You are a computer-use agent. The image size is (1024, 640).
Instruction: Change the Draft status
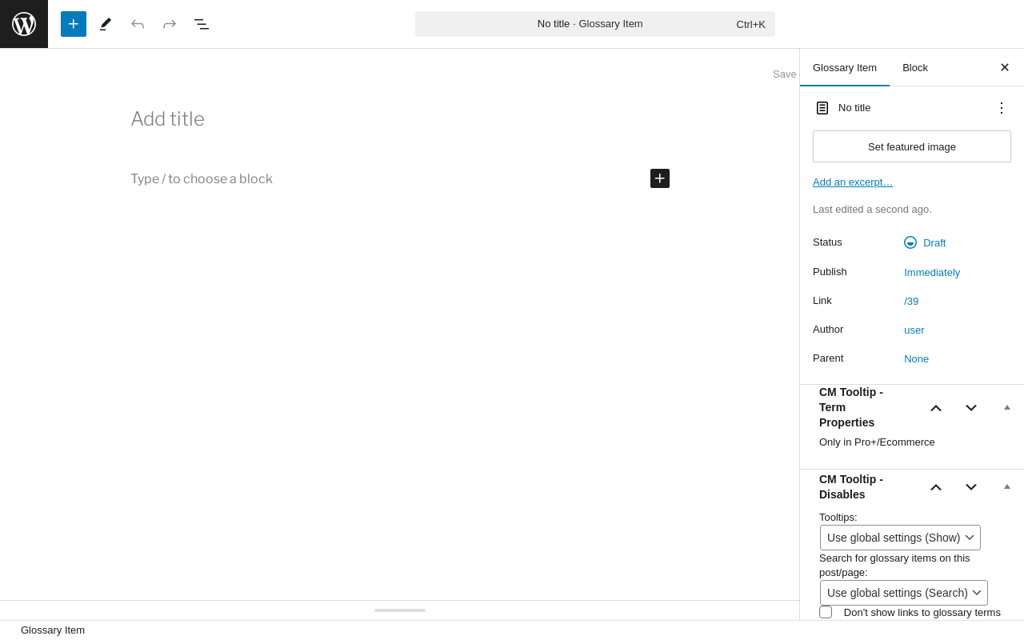coord(925,242)
